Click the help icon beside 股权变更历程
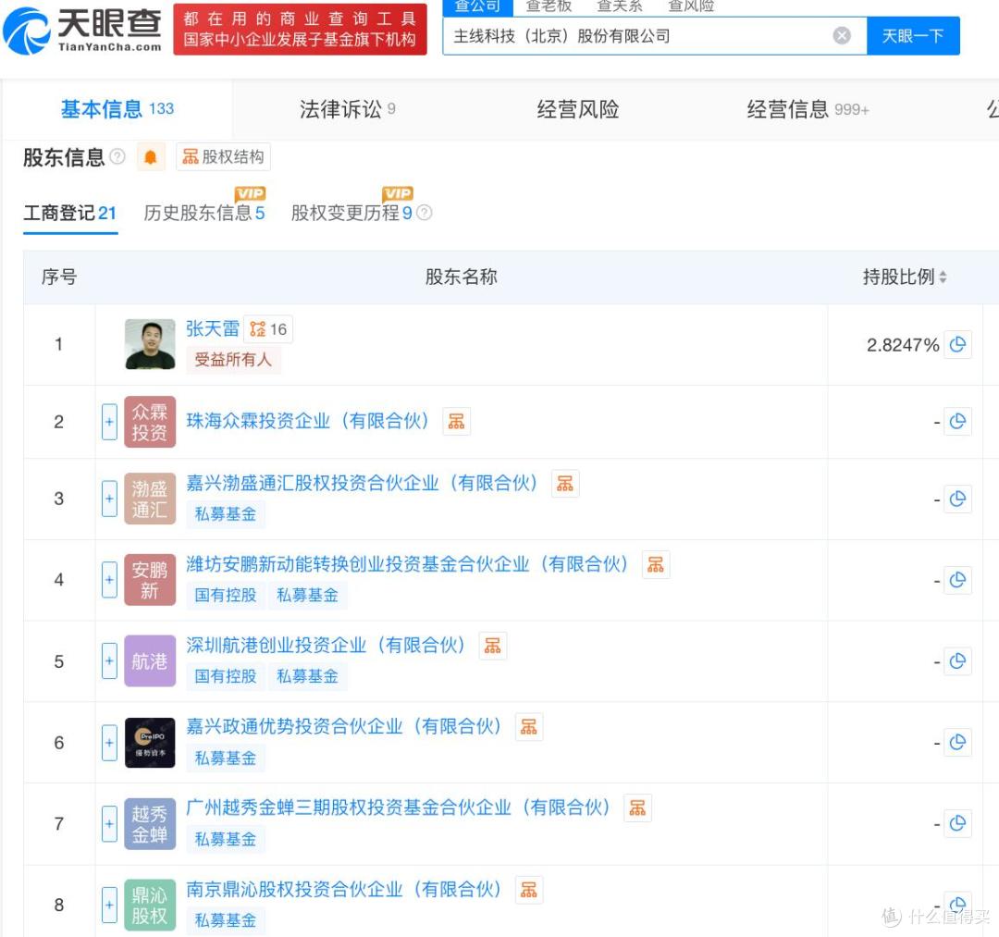Viewport: 999px width, 937px height. [x=425, y=213]
